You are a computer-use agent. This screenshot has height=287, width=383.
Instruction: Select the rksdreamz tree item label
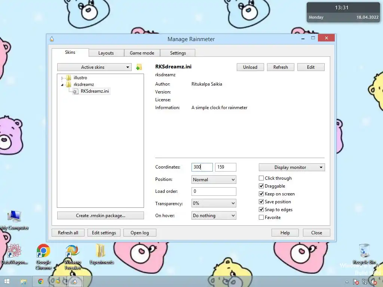coord(84,84)
